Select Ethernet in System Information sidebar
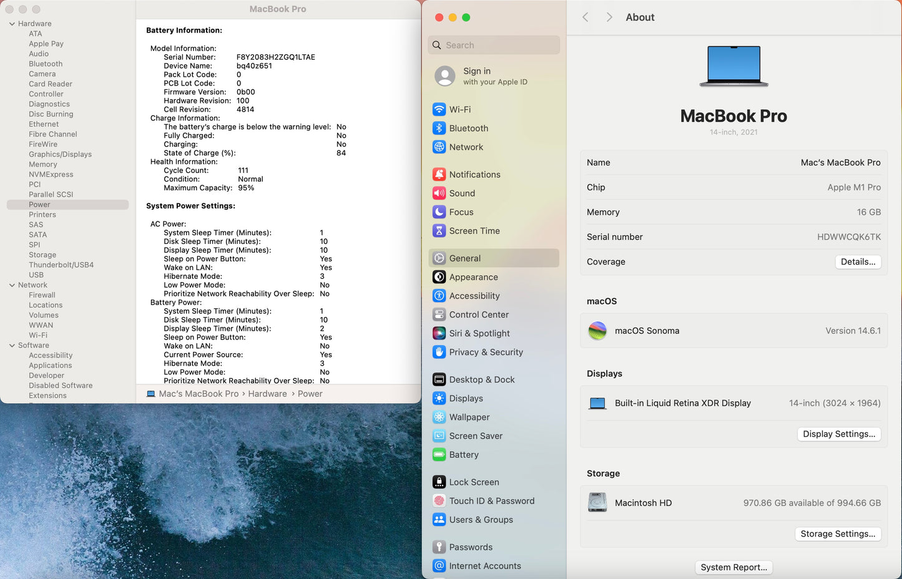Screen dimensions: 902x579 point(44,124)
